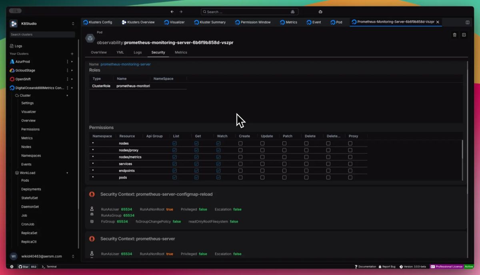Expand the OpenShift cluster

[72, 79]
